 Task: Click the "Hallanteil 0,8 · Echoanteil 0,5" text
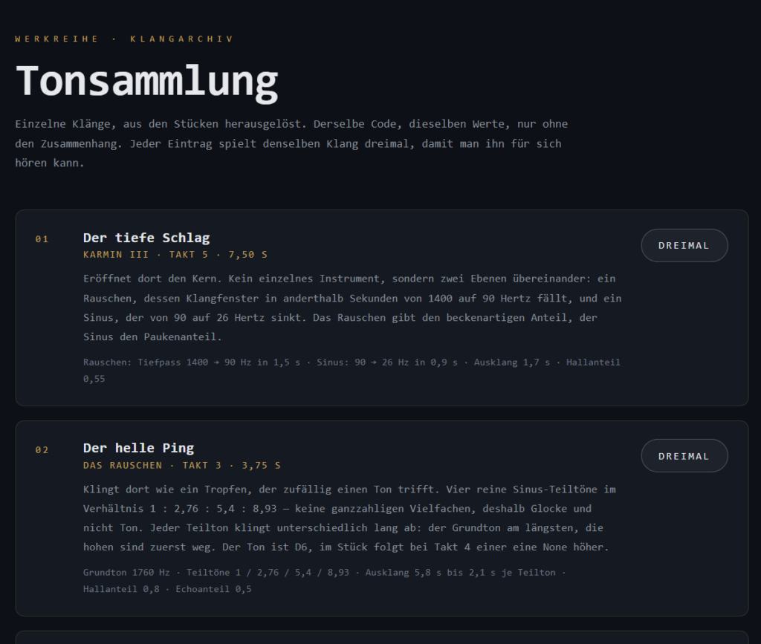point(167,589)
